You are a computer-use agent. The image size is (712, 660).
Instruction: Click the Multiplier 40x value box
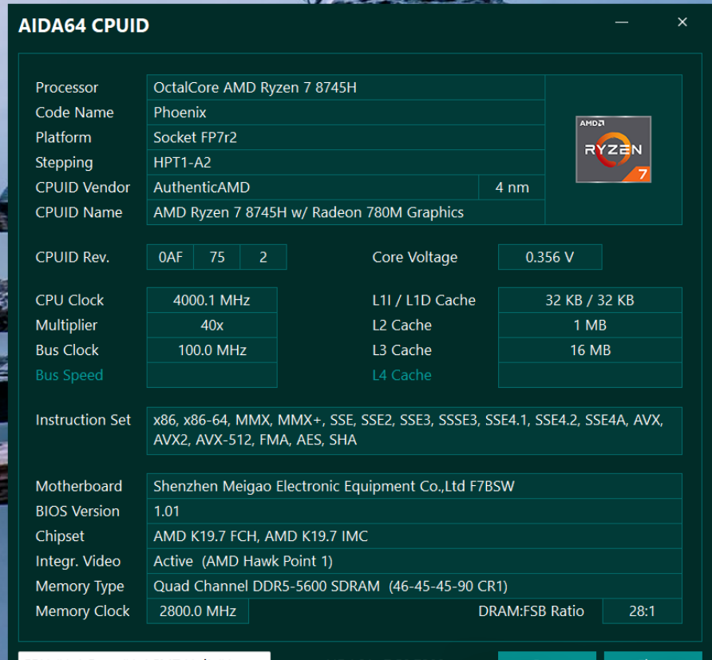click(x=212, y=326)
